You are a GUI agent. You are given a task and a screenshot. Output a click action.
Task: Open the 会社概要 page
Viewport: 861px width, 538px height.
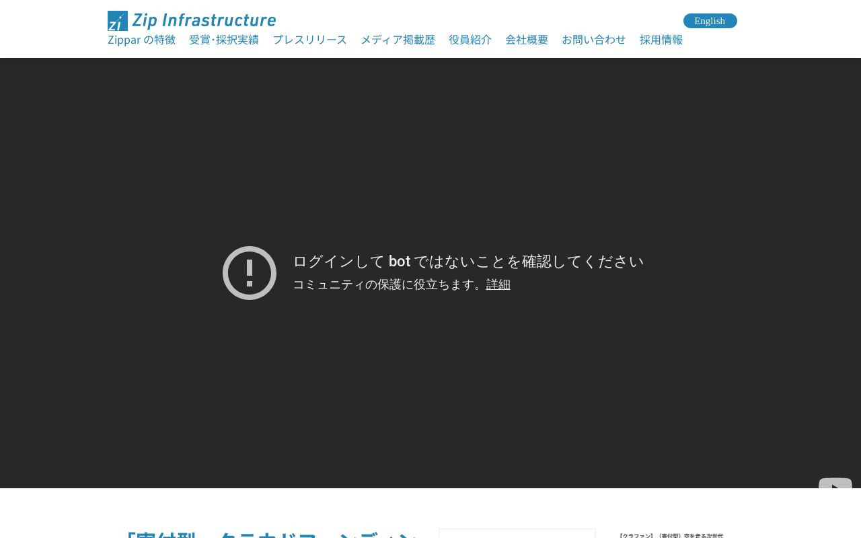[527, 40]
